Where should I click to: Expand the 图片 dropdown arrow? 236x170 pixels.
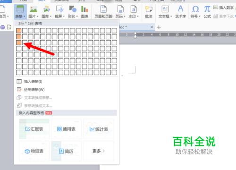[38, 16]
